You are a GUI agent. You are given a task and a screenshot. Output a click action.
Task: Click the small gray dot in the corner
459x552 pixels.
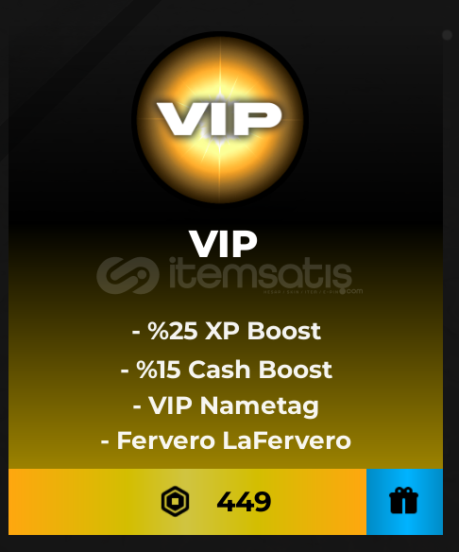447,35
